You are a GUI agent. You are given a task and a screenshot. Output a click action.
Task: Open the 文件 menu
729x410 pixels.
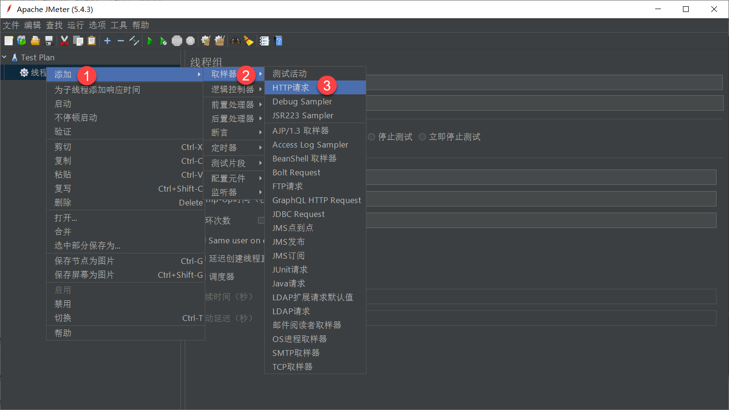pyautogui.click(x=11, y=25)
